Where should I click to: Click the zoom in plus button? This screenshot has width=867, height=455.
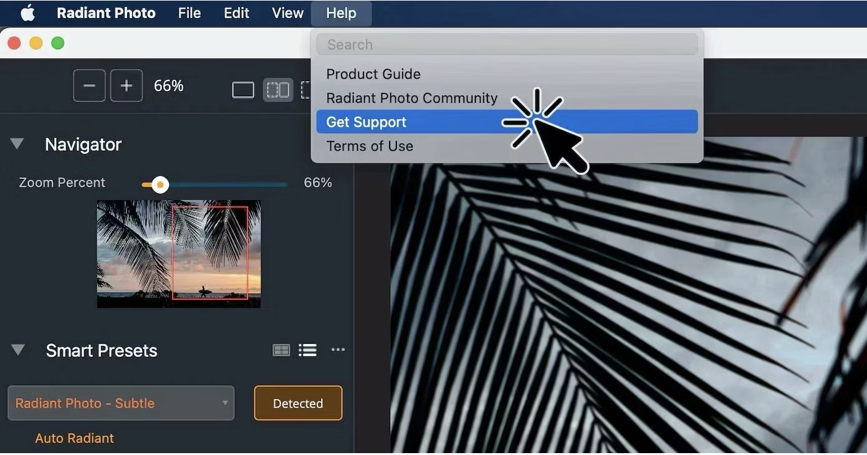127,86
